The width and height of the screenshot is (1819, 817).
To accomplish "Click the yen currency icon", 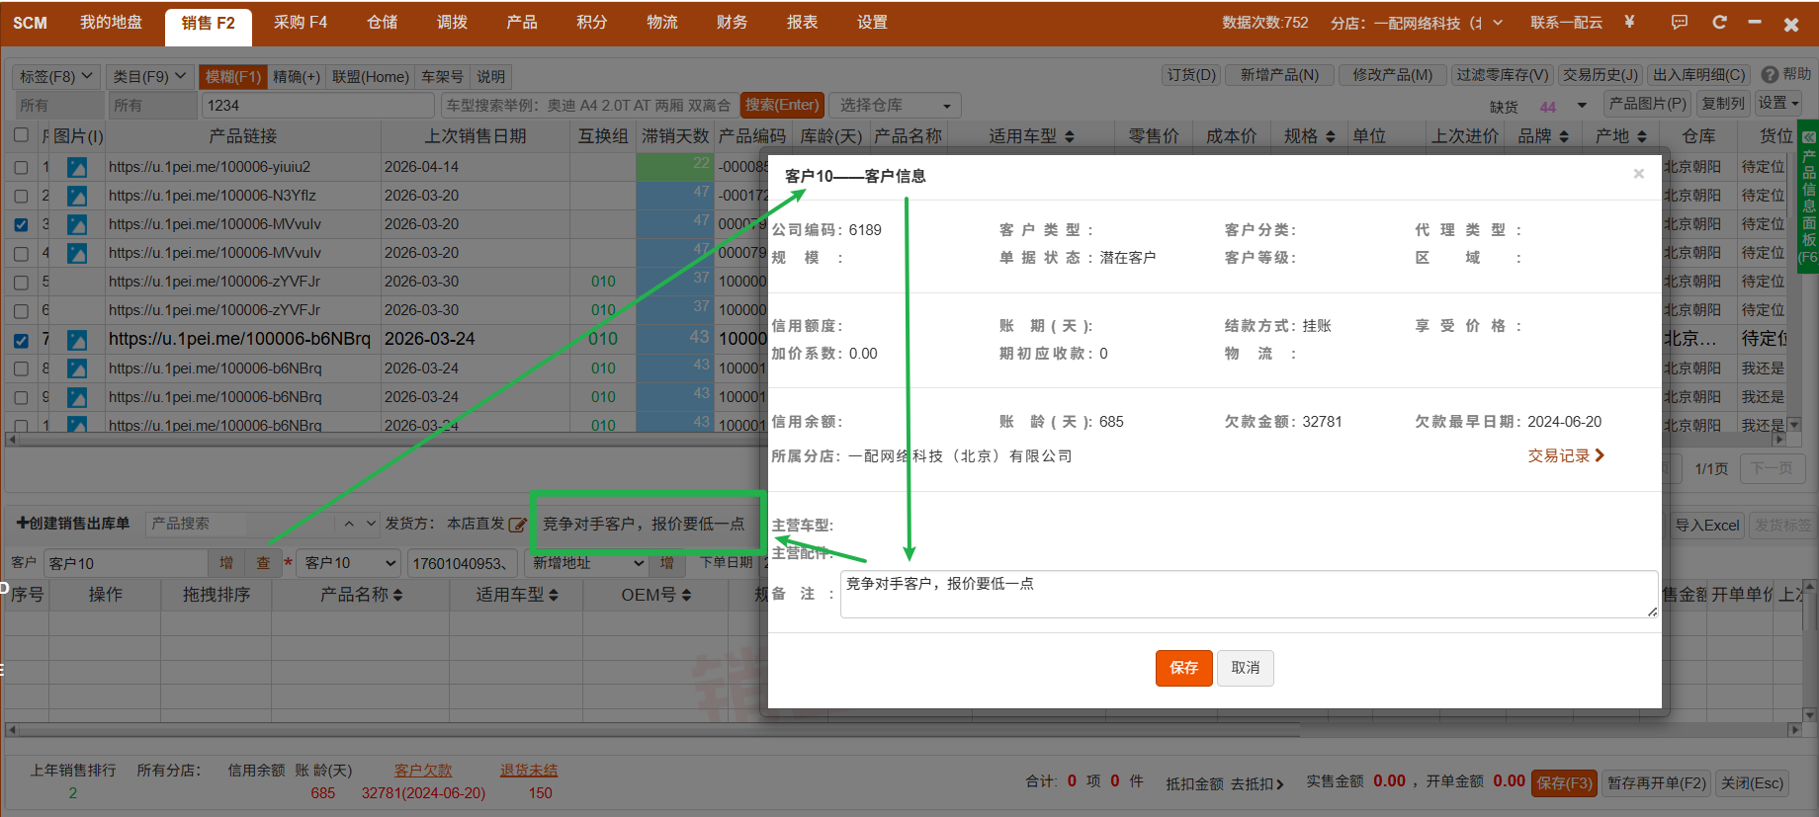I will click(x=1629, y=22).
